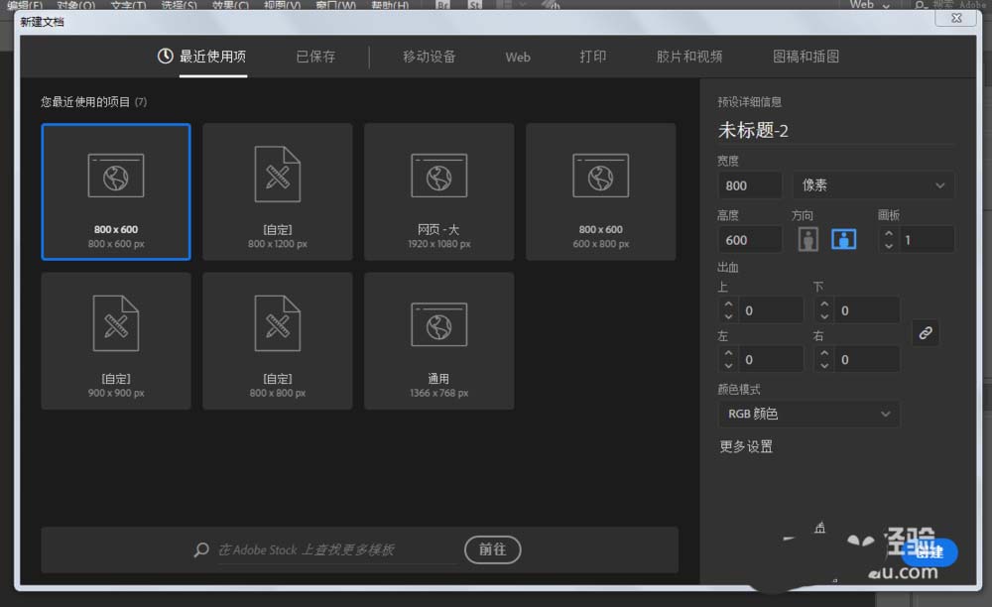
Task: Increase the bottom bleed value
Action: (823, 304)
